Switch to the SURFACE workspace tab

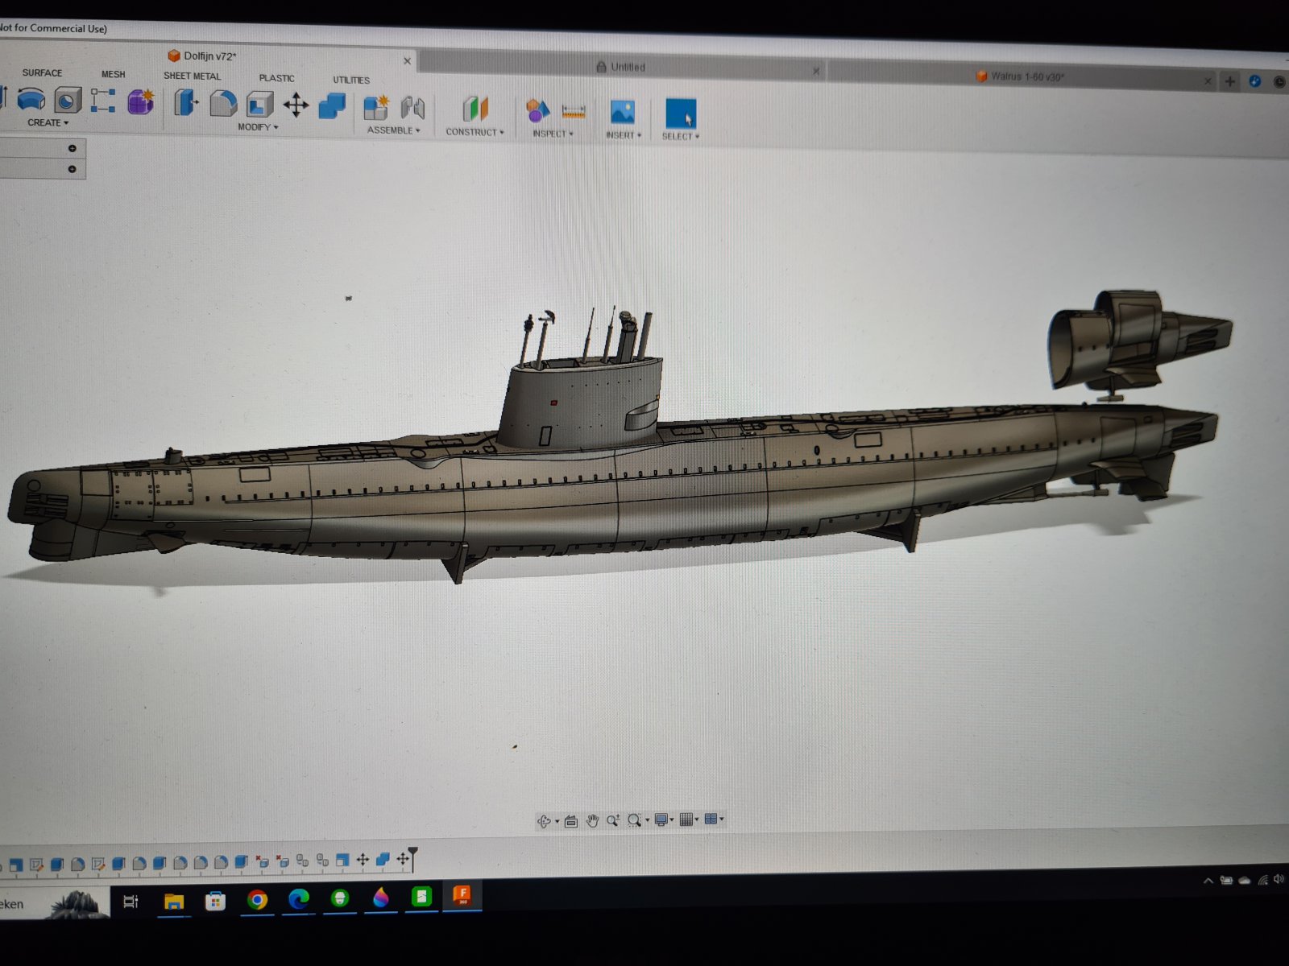42,72
